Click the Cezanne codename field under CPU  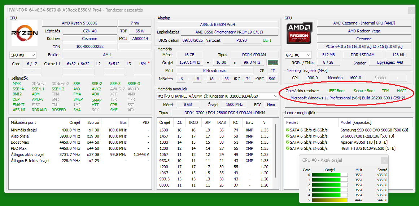click(90, 39)
